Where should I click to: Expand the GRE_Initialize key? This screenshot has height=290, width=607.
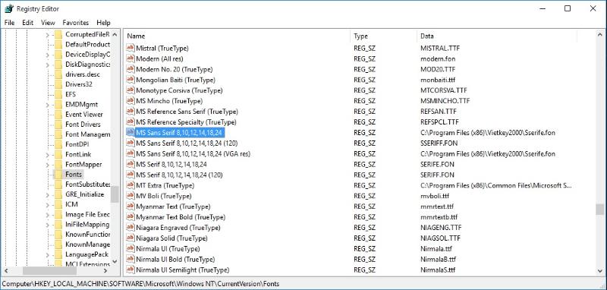pos(47,194)
